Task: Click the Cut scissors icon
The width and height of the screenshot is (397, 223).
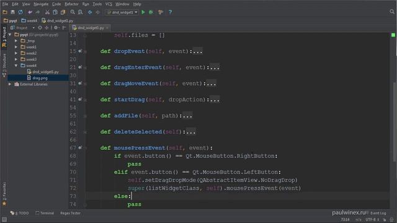Action: [x=47, y=12]
